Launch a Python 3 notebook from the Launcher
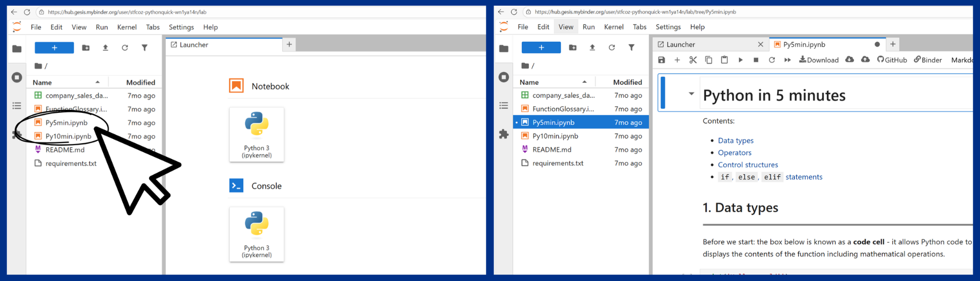980x281 pixels. point(257,135)
